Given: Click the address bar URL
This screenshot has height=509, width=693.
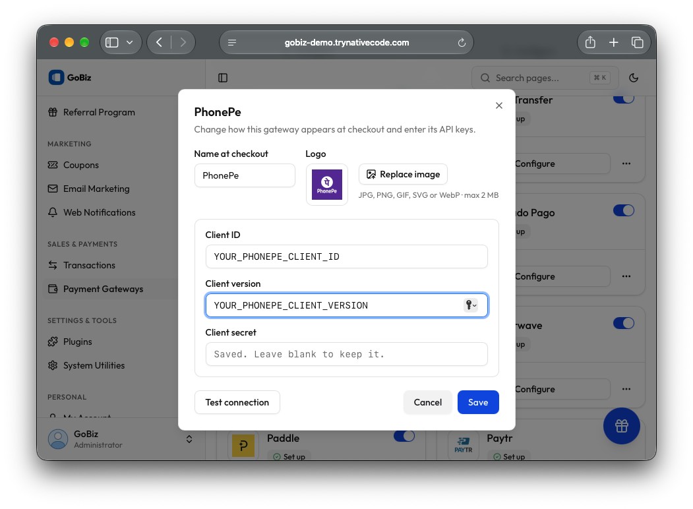Looking at the screenshot, I should [347, 42].
